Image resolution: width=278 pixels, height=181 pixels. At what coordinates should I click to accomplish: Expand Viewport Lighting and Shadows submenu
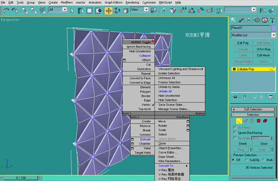coord(180,69)
